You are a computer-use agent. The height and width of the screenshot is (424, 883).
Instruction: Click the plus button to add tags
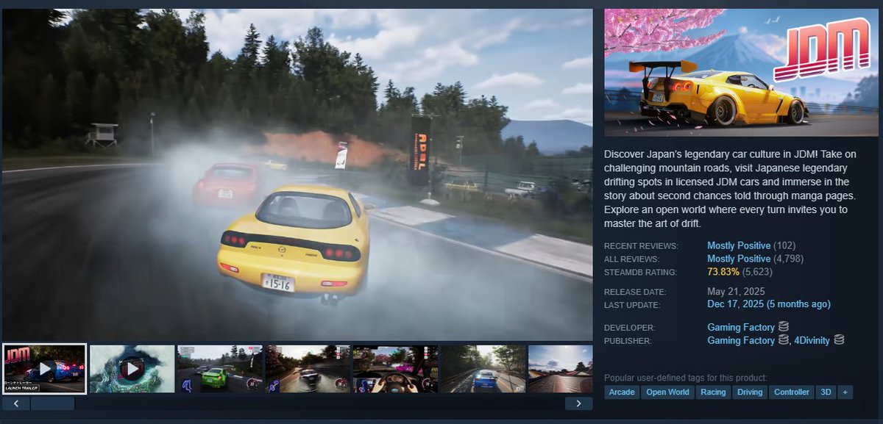coord(845,392)
